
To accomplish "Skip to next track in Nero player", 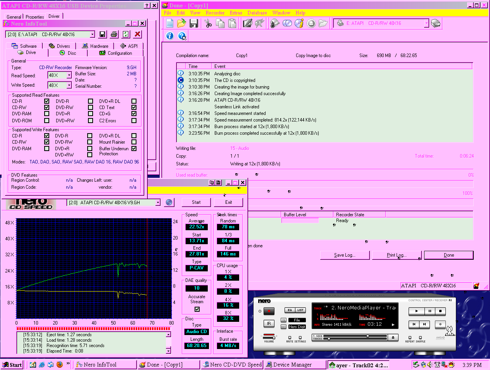I will (424, 324).
